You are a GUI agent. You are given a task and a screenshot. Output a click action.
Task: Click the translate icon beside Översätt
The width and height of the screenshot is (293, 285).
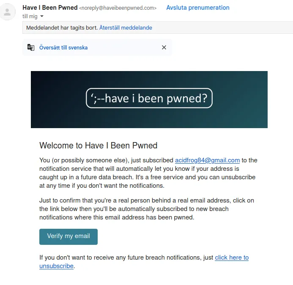coord(31,47)
